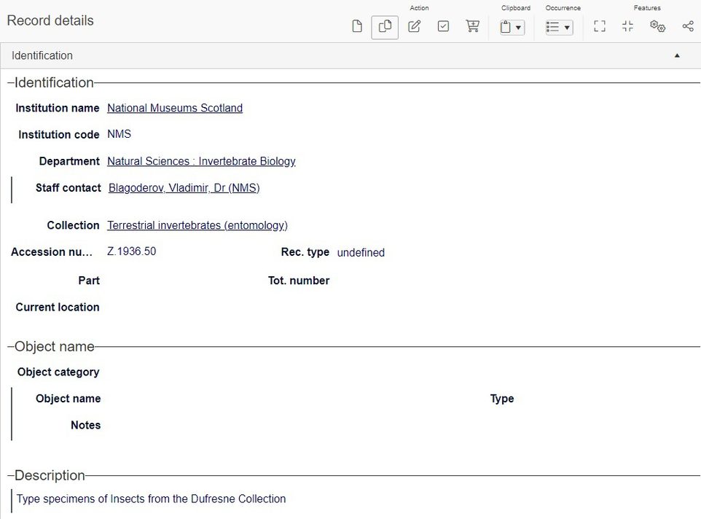The width and height of the screenshot is (701, 519).
Task: Open the record settings gears under Features
Action: point(657,26)
